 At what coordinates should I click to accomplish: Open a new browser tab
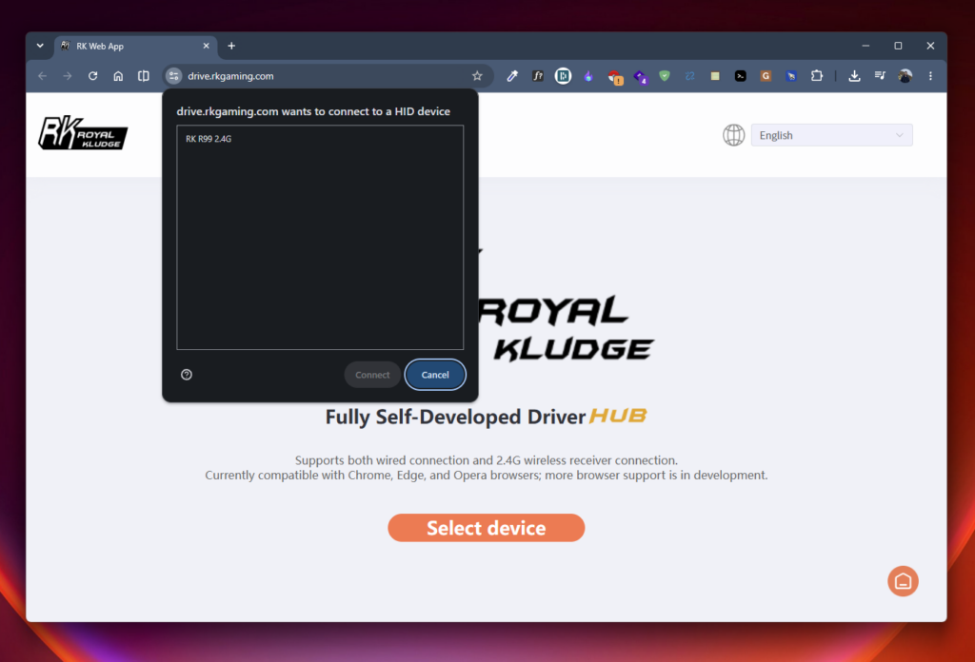pyautogui.click(x=231, y=46)
